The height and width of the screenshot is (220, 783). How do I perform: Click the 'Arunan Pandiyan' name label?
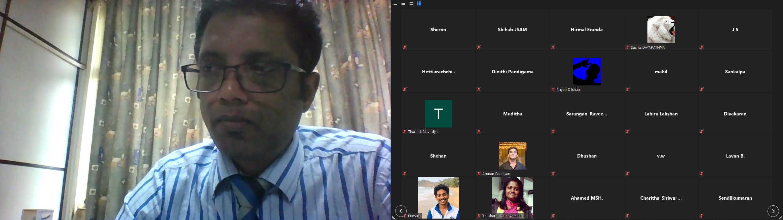tap(496, 174)
